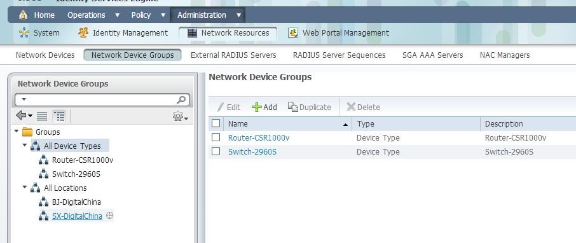Switch to tree view icon
Screen dimensions: 576x243
coord(58,116)
